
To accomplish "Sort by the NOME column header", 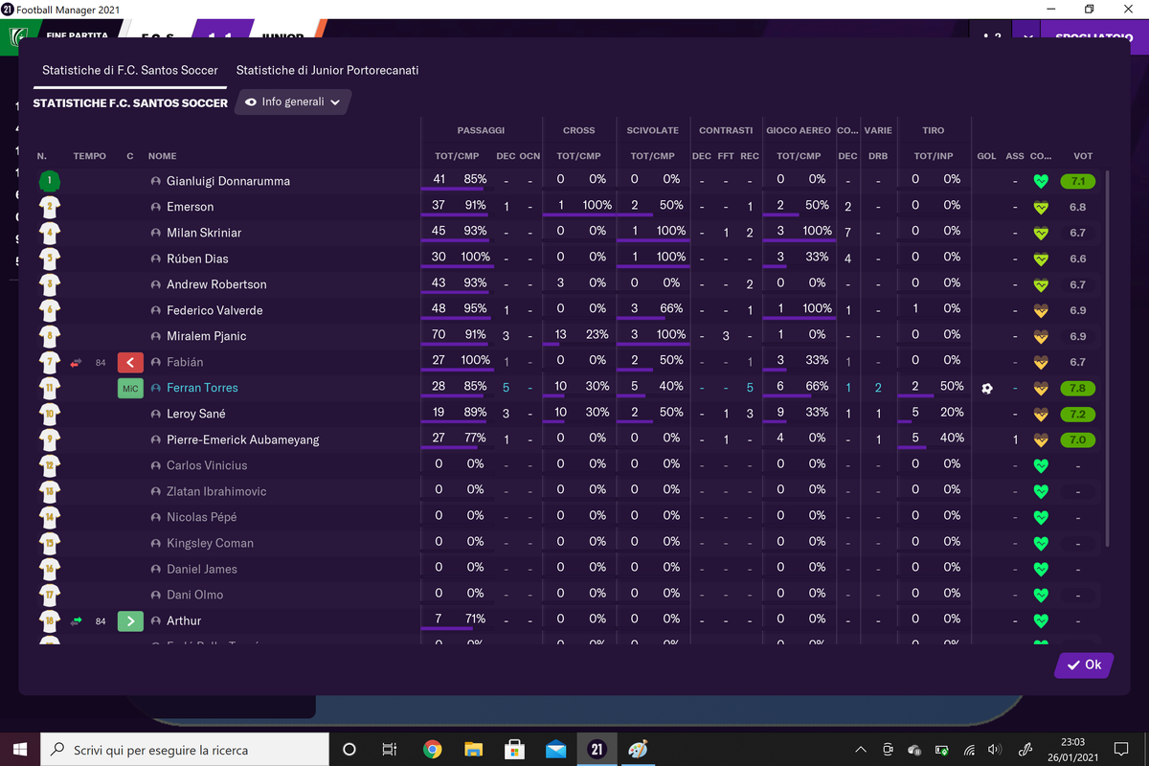I will (x=163, y=156).
